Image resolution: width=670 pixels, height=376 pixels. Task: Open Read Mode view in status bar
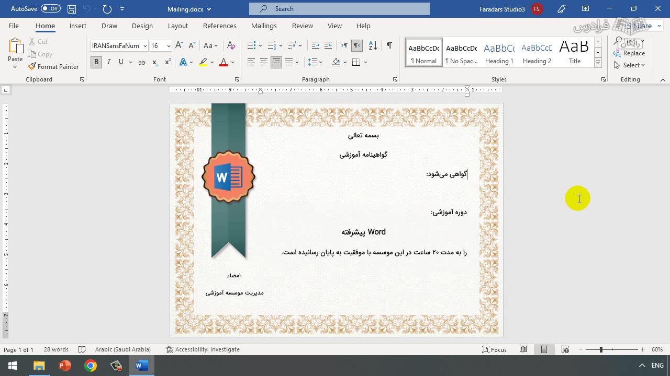523,349
